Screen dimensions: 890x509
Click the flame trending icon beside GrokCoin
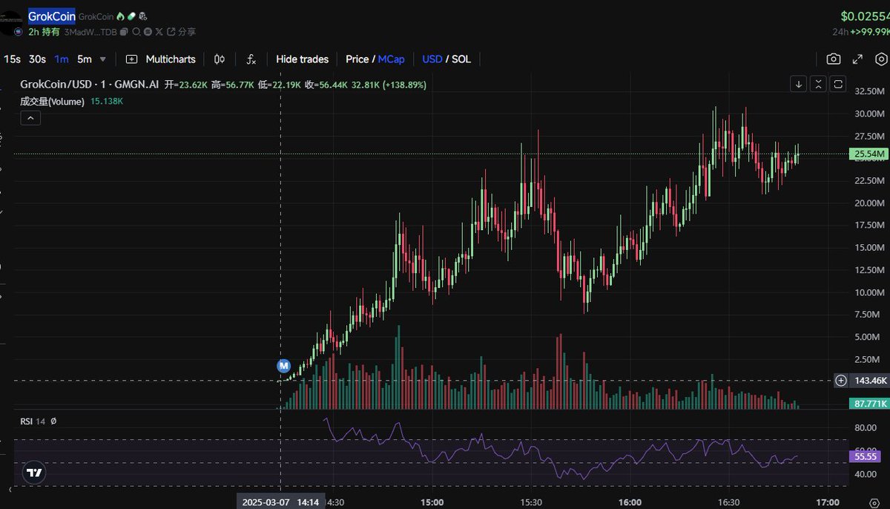tap(120, 16)
